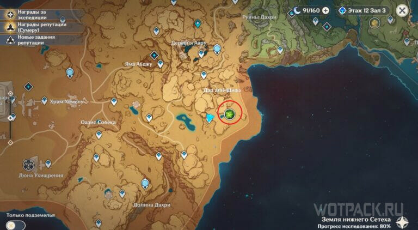Select the Statue of the Seven above Долина Дахри
The height and width of the screenshot is (230, 418).
click(x=145, y=184)
